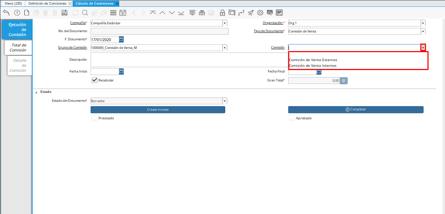The image size is (445, 214).
Task: Open history records calendar icon in toolbar
Action: pos(122,13)
